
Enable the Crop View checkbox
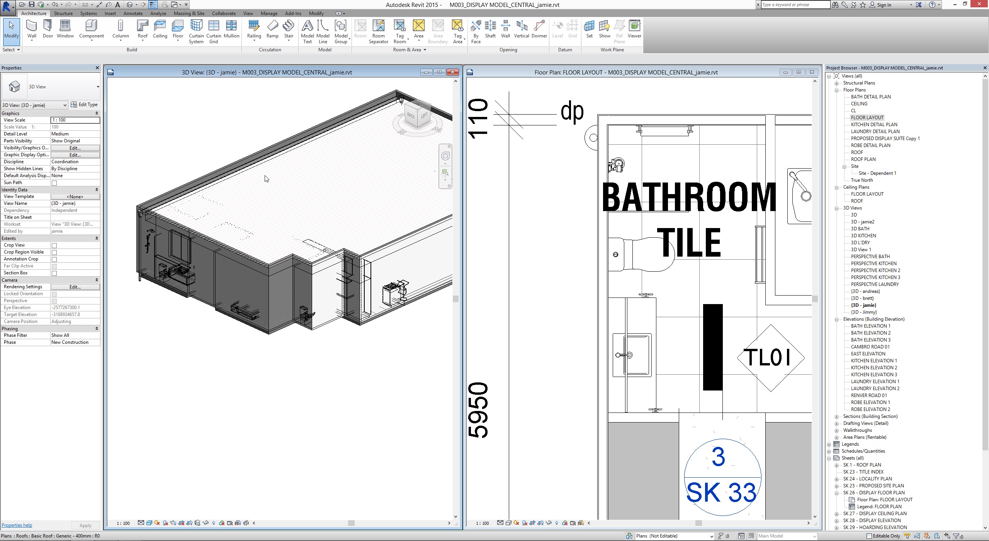click(x=54, y=245)
